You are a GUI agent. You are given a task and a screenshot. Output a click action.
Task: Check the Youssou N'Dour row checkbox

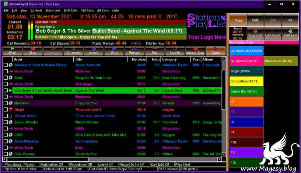5,65
